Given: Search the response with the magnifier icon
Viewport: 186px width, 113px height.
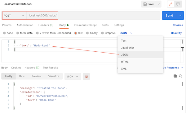Looking at the screenshot, I should (180, 76).
